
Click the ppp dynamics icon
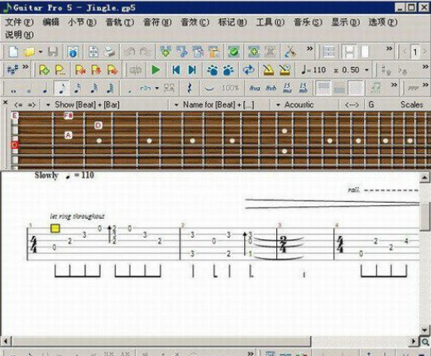[x=413, y=89]
